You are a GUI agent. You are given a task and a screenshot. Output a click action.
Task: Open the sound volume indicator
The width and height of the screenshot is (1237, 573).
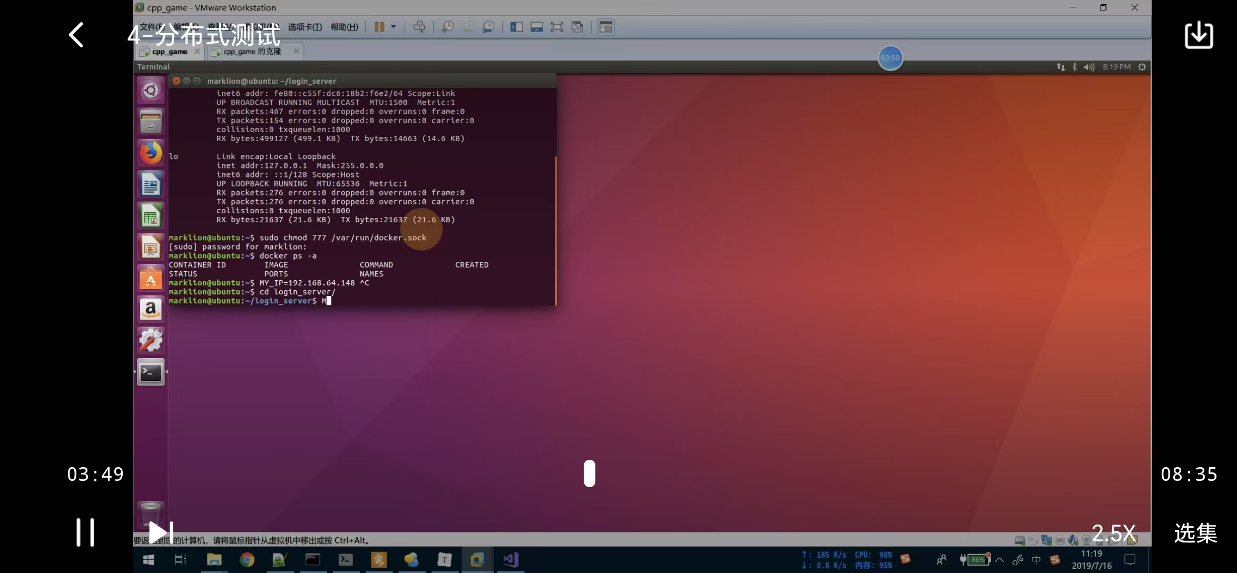coord(1089,67)
